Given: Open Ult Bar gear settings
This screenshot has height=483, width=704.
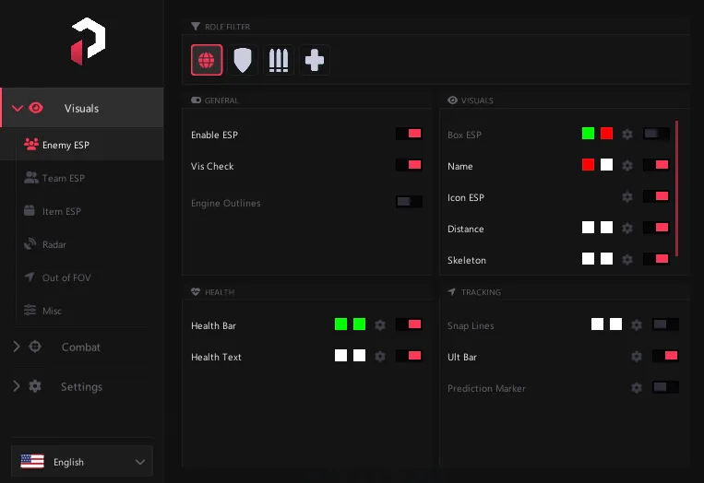Looking at the screenshot, I should [637, 357].
